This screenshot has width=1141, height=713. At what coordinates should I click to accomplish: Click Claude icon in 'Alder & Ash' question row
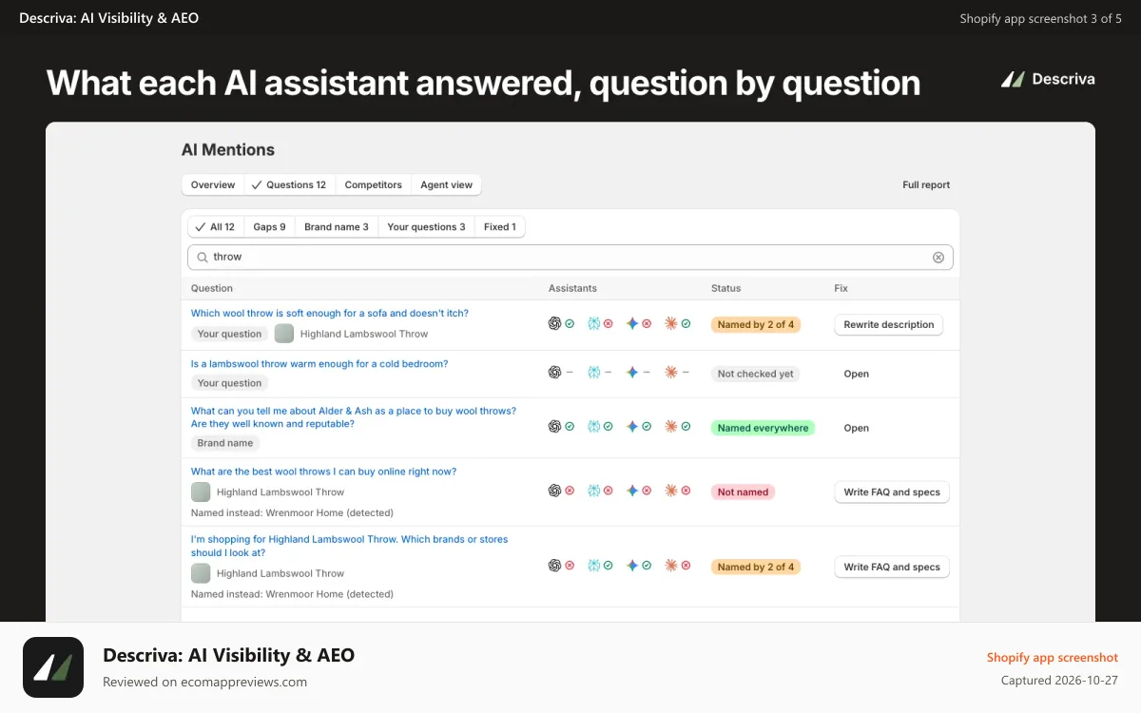tap(671, 427)
